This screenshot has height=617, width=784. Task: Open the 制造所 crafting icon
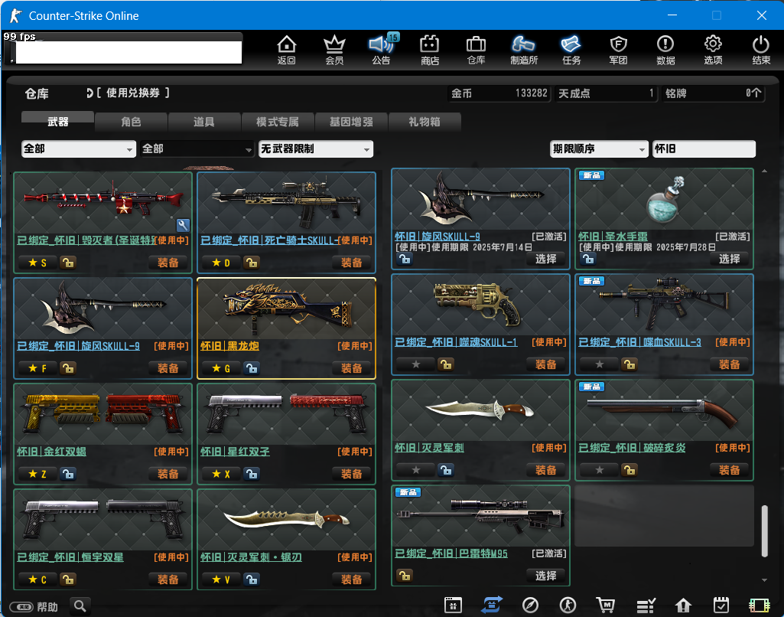point(523,50)
